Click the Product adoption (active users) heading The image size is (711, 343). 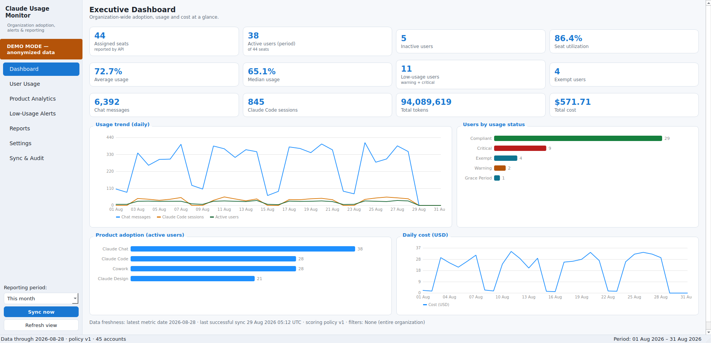click(140, 235)
